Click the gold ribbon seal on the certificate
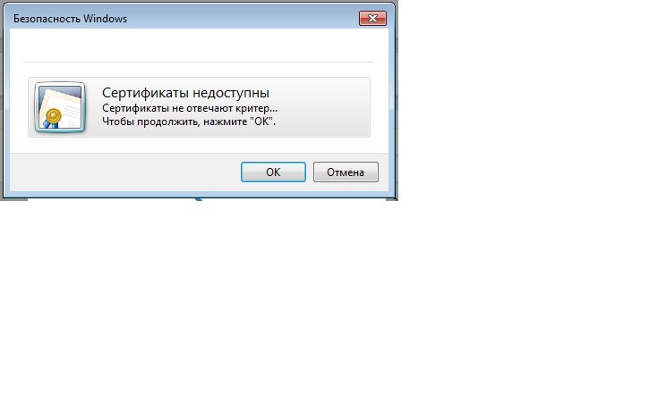Screen dimensions: 649x419 click(53, 117)
